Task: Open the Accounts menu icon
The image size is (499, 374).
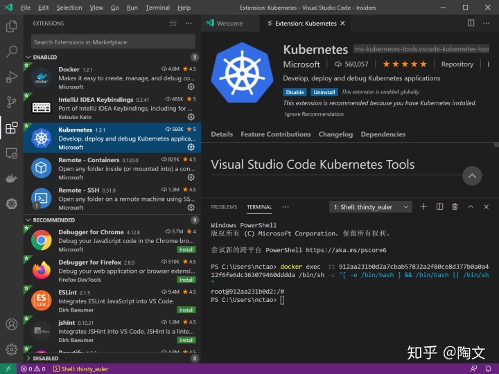Action: 12,324
